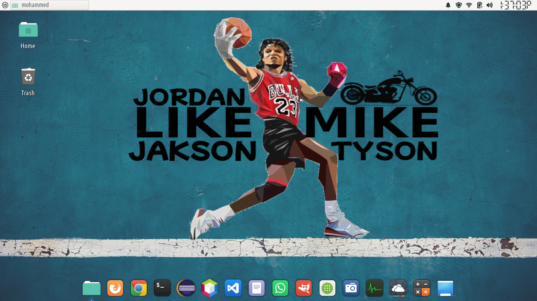The width and height of the screenshot is (537, 301).
Task: Select the 'mohammed' window in the panel
Action: (x=50, y=5)
